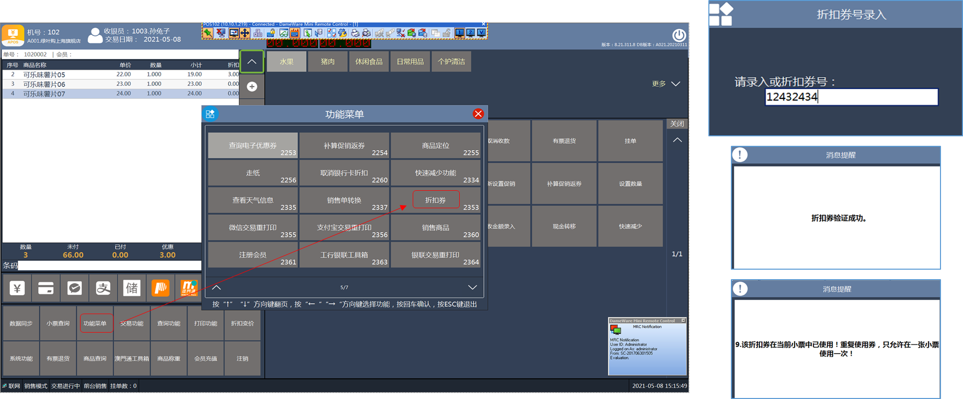Open the 小票查询 button
963x399 pixels.
point(58,323)
